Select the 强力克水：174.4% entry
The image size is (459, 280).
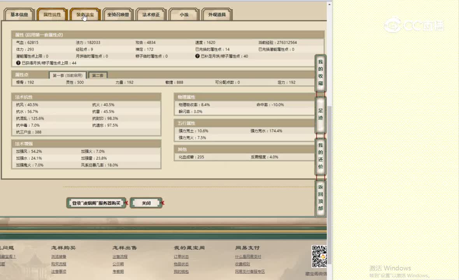coord(266,131)
